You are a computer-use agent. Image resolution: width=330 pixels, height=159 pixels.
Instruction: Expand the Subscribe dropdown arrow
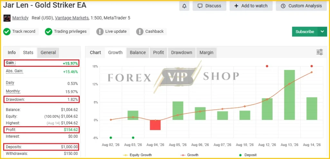click(x=322, y=32)
